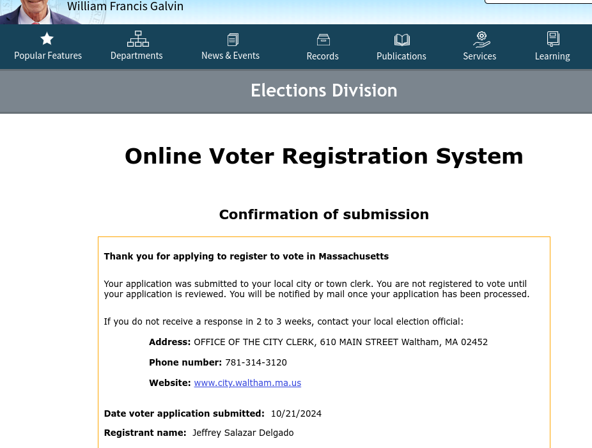Viewport: 592px width, 448px height.
Task: Click the Departments org-chart icon
Action: point(138,39)
